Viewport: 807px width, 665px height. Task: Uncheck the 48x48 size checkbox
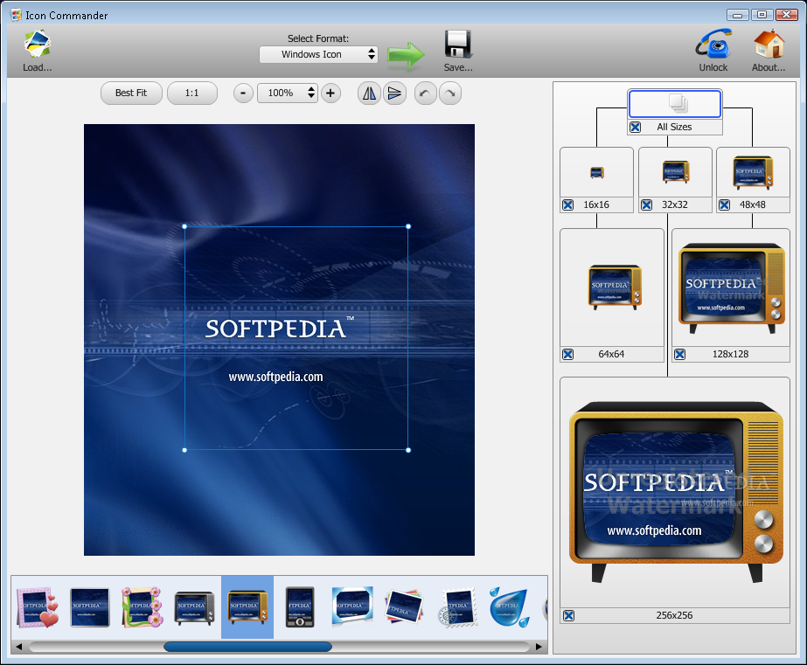pos(724,204)
